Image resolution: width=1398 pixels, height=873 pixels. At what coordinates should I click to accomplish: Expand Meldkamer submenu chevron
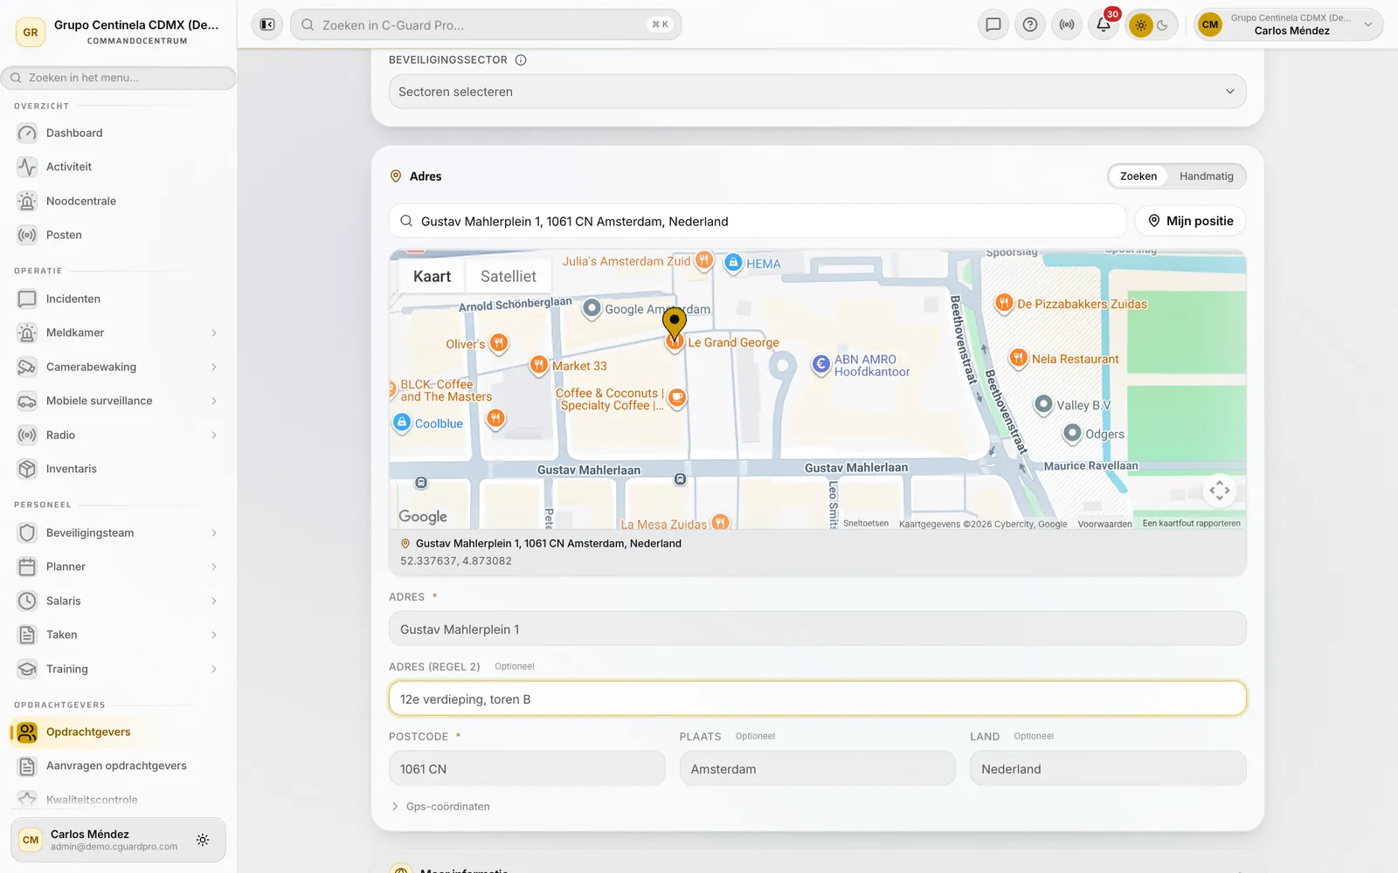click(x=214, y=333)
